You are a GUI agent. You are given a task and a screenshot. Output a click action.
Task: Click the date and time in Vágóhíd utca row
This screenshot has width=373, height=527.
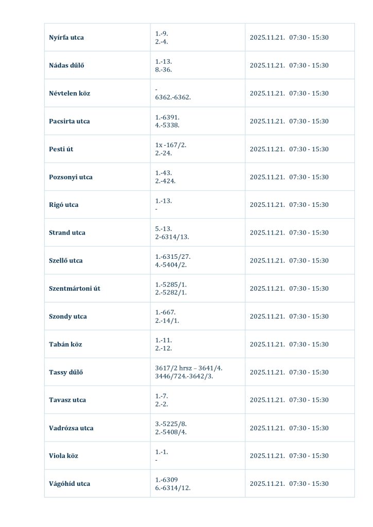289,484
